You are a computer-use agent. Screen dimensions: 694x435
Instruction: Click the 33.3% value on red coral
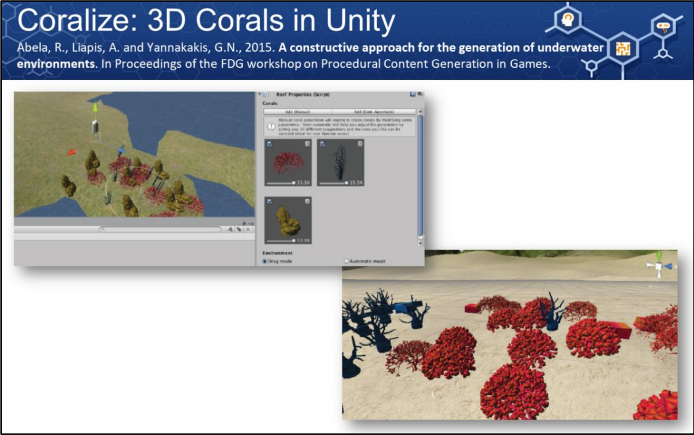(303, 183)
